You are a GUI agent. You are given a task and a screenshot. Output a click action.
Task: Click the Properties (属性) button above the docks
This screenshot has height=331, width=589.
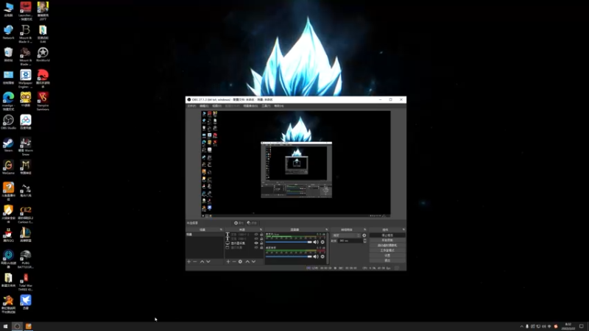(239, 223)
